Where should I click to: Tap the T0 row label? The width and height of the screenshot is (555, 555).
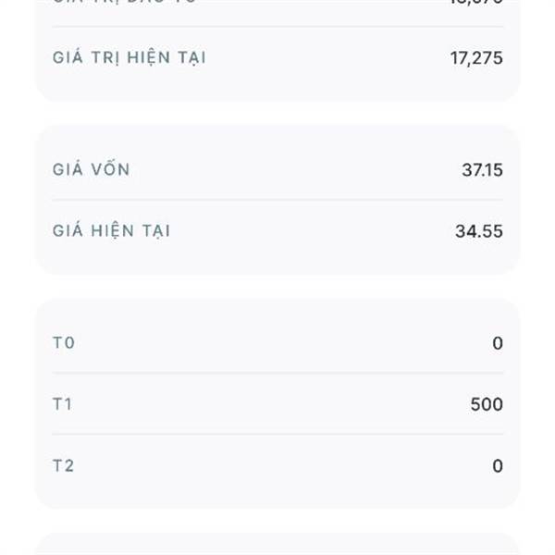(63, 342)
